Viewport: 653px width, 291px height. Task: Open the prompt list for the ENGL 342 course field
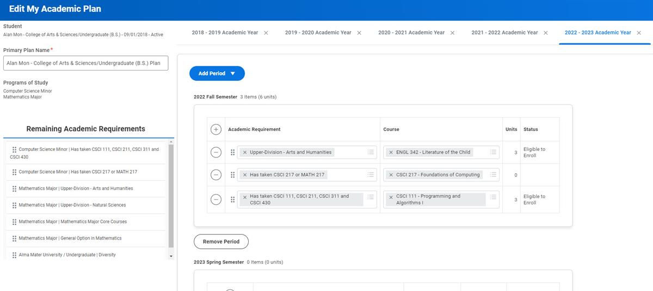[493, 153]
